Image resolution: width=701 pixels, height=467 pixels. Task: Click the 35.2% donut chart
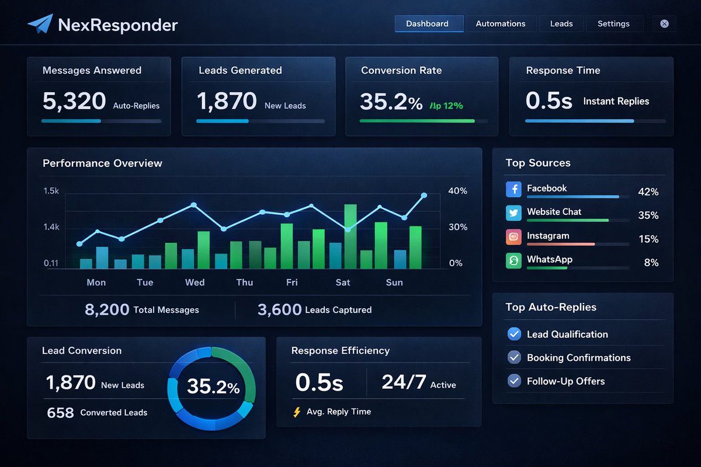(x=212, y=388)
